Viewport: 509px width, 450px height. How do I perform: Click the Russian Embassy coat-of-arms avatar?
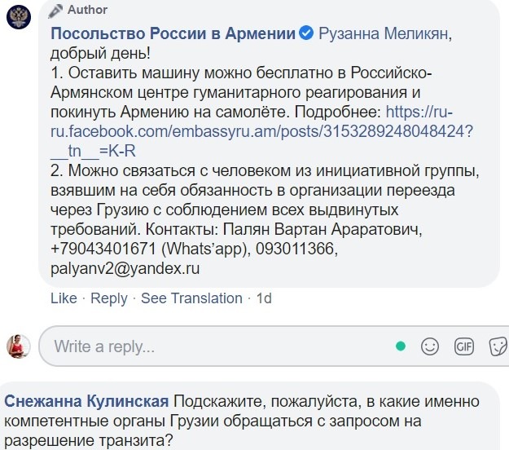pyautogui.click(x=19, y=16)
